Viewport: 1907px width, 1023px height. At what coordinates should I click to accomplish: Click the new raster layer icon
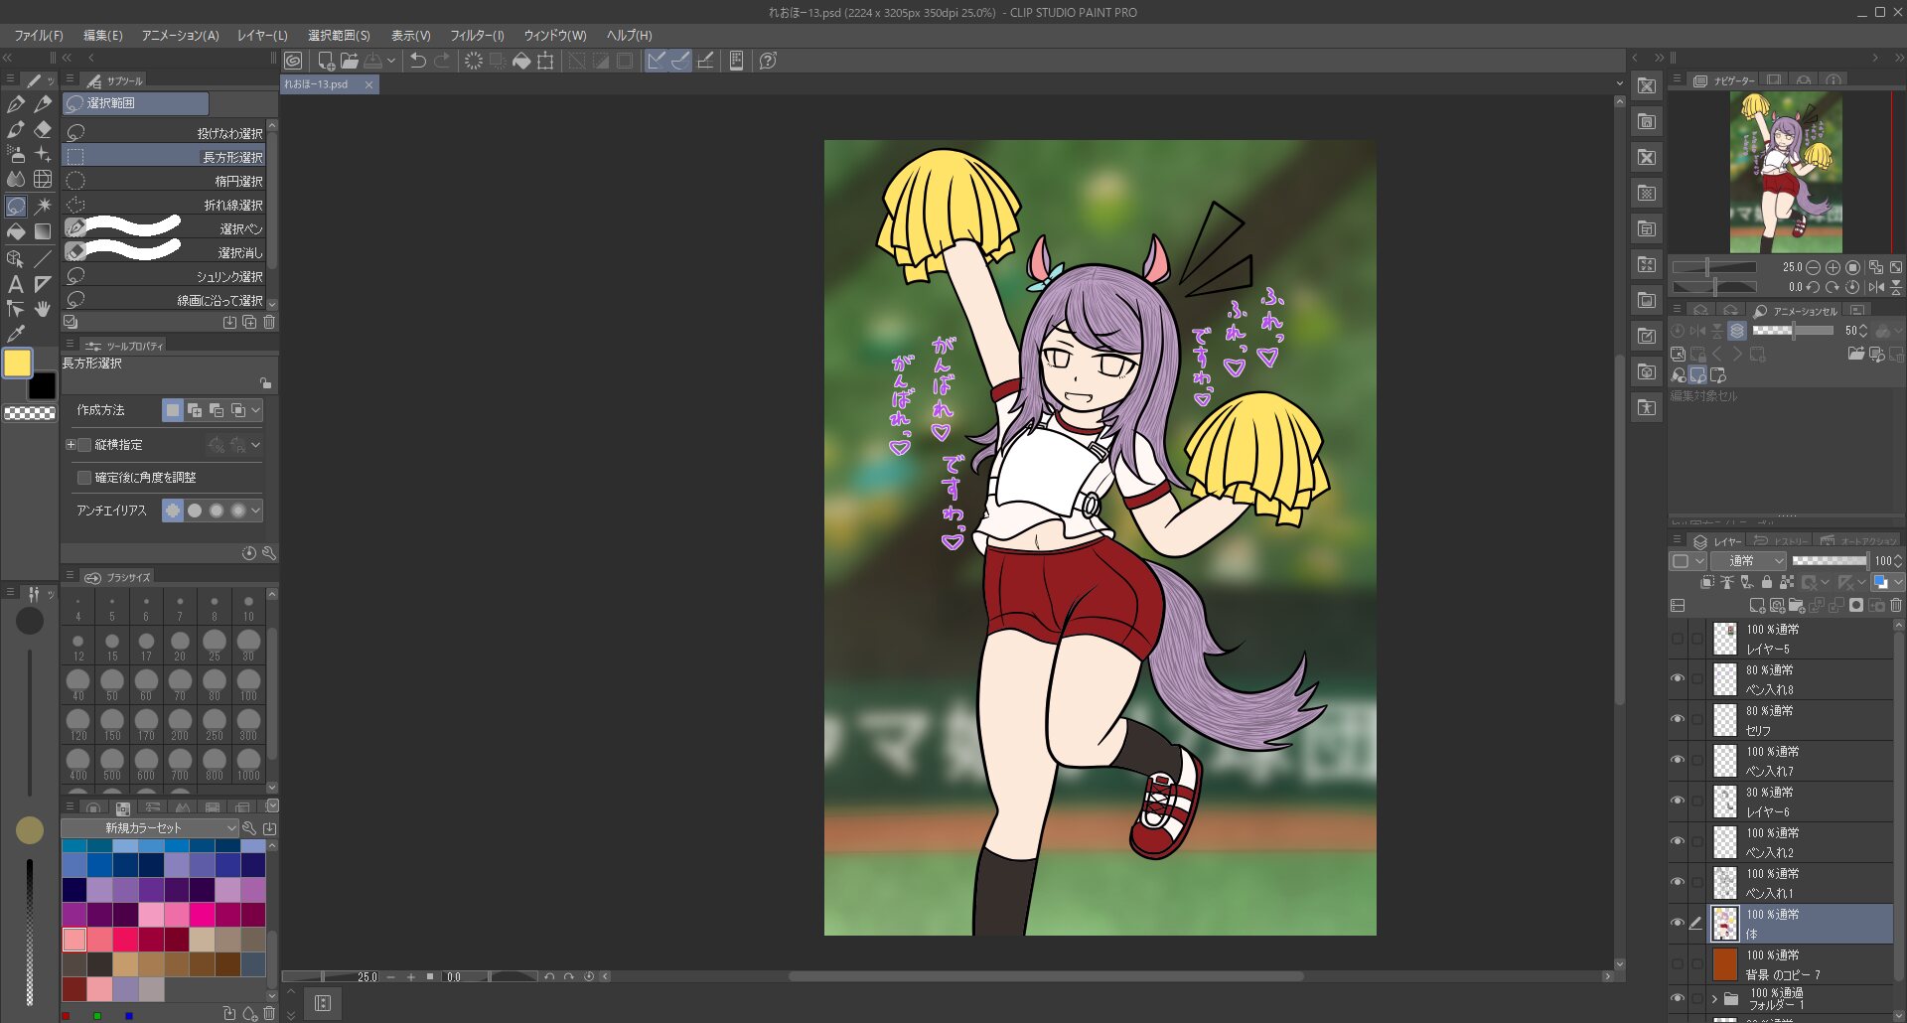pos(1756,605)
